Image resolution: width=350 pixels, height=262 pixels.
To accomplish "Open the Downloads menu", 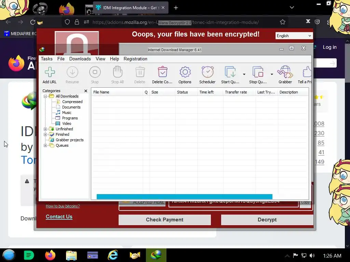I will [80, 59].
